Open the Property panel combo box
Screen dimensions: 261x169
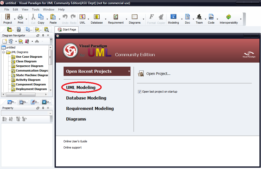tap(27, 113)
